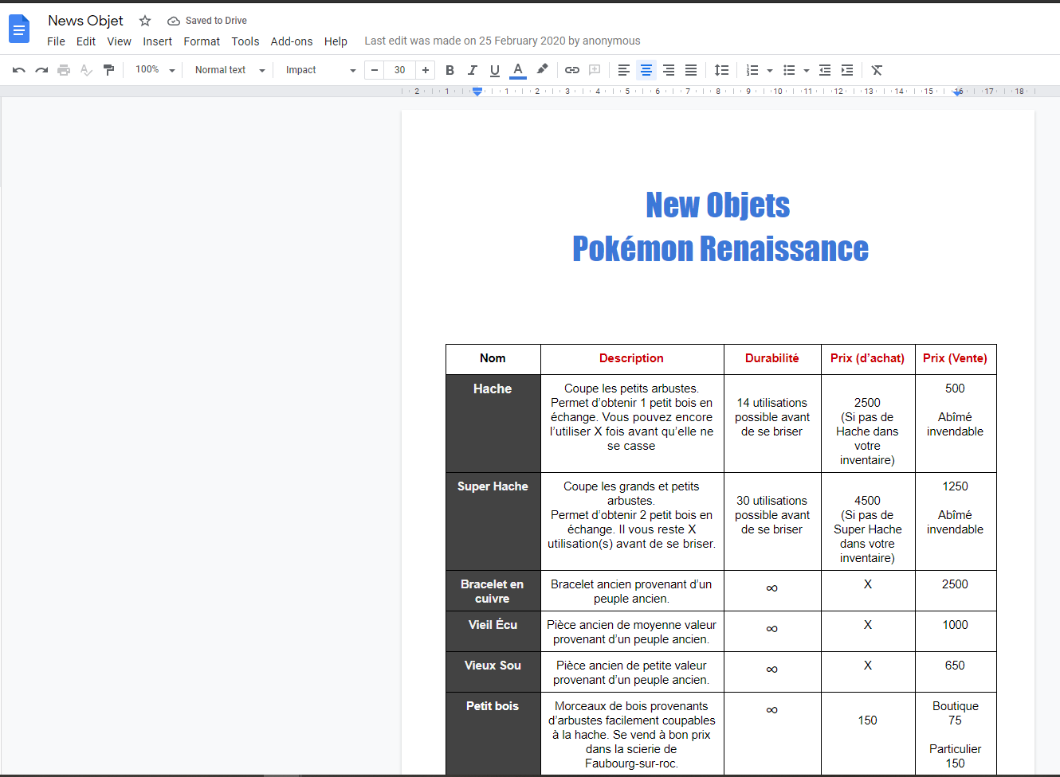Open the last edit version history link

pos(502,41)
